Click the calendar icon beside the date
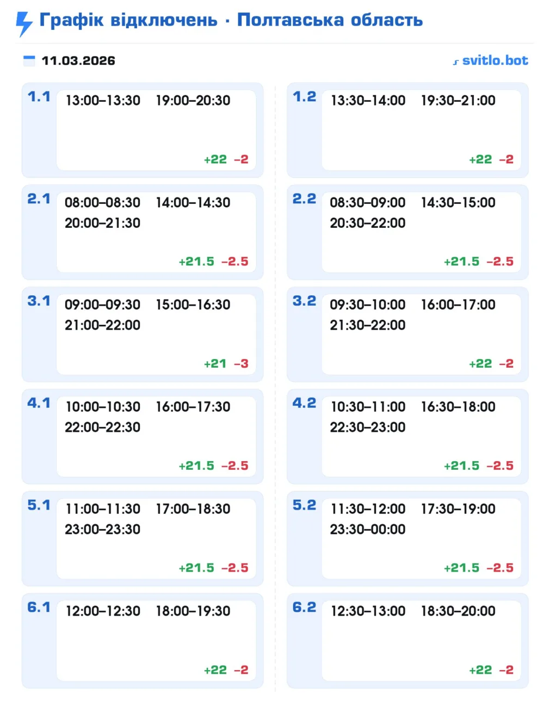The width and height of the screenshot is (550, 707). click(x=29, y=60)
